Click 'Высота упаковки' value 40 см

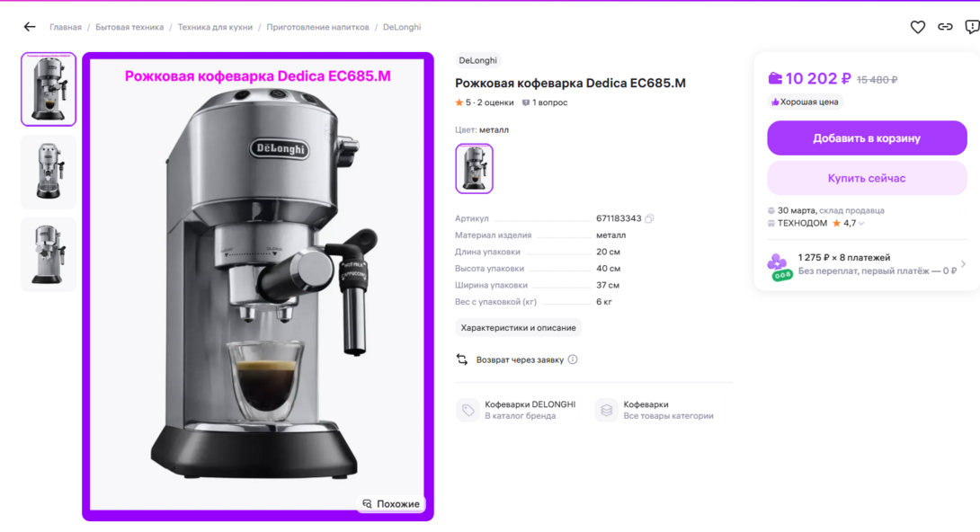click(608, 269)
